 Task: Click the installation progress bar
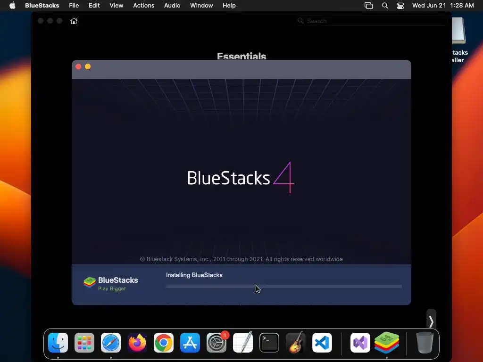coord(283,286)
